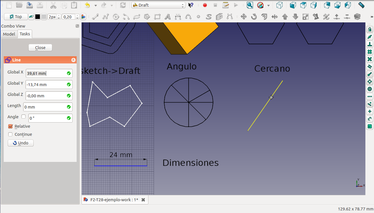This screenshot has height=213, width=374.
Task: Toggle the snap lock icon
Action: point(370,29)
